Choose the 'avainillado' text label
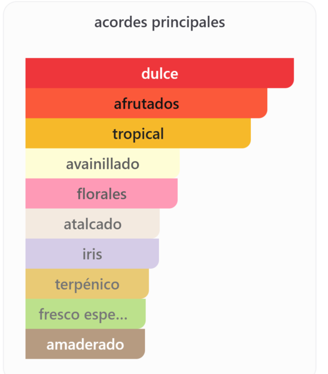Image resolution: width=328 pixels, height=374 pixels. point(103,163)
